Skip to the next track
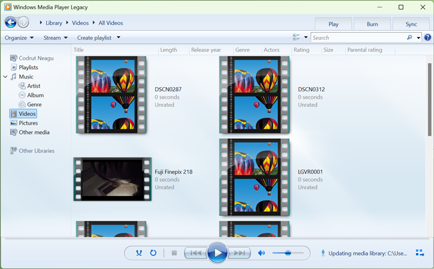Screen dimensions: 434x269 click(239, 253)
